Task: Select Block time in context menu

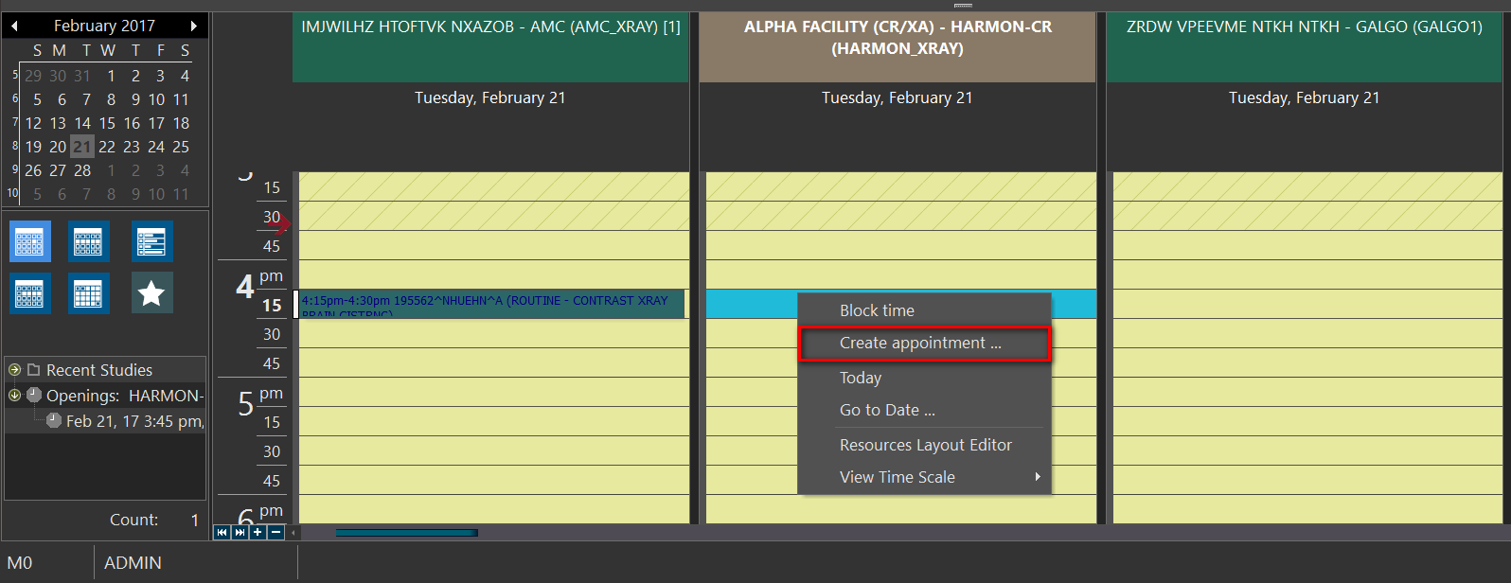Action: click(877, 310)
